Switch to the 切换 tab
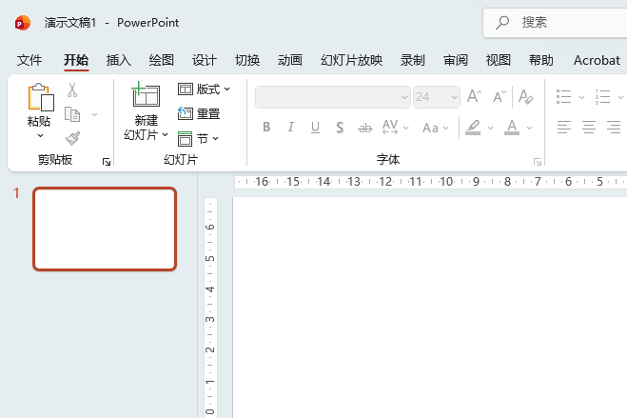This screenshot has height=418, width=627. (x=247, y=60)
